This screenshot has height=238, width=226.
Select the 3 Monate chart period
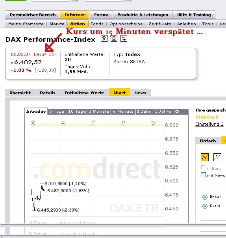[99, 112]
